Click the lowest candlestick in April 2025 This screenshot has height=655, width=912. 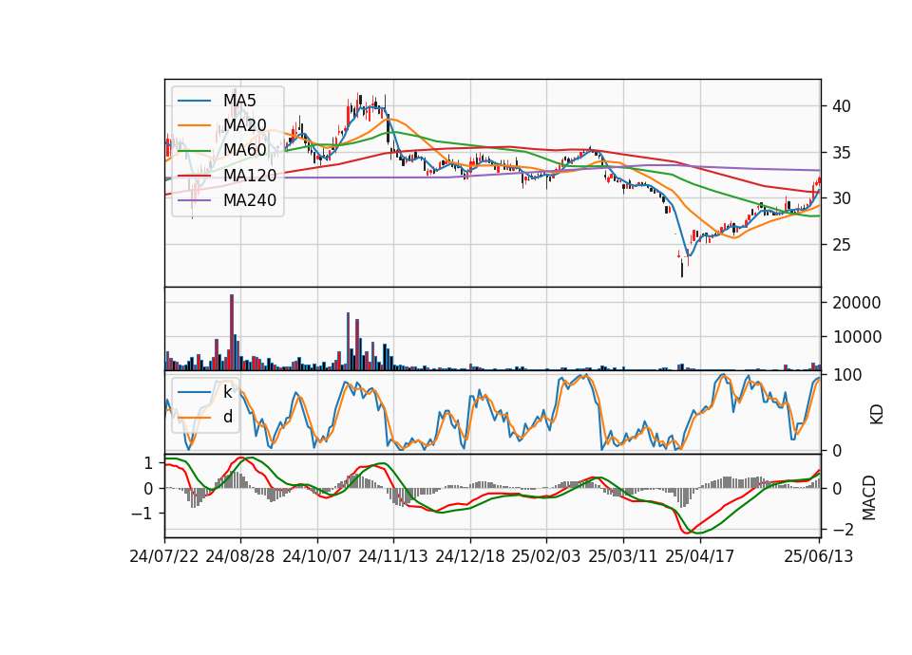pyautogui.click(x=682, y=269)
